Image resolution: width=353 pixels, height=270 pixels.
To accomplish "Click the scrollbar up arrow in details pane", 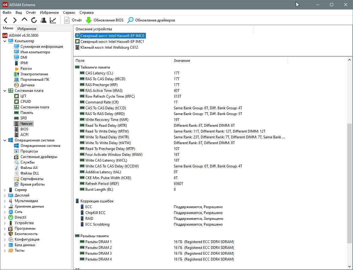I will [x=349, y=60].
